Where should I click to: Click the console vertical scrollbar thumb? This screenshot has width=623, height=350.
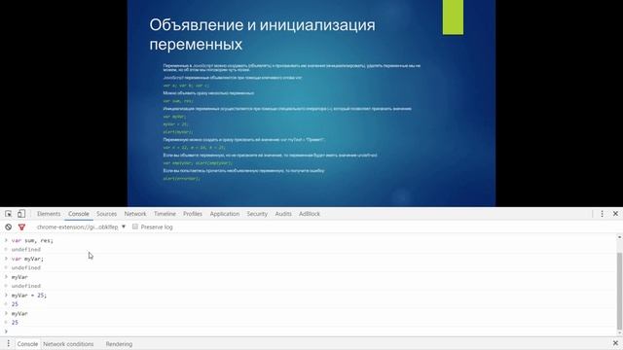click(x=619, y=291)
